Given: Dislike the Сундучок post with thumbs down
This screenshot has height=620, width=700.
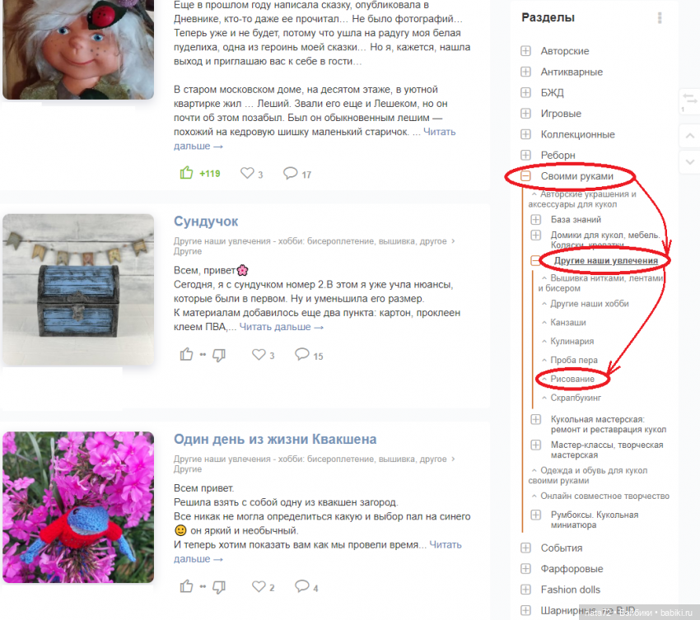Looking at the screenshot, I should (x=218, y=355).
